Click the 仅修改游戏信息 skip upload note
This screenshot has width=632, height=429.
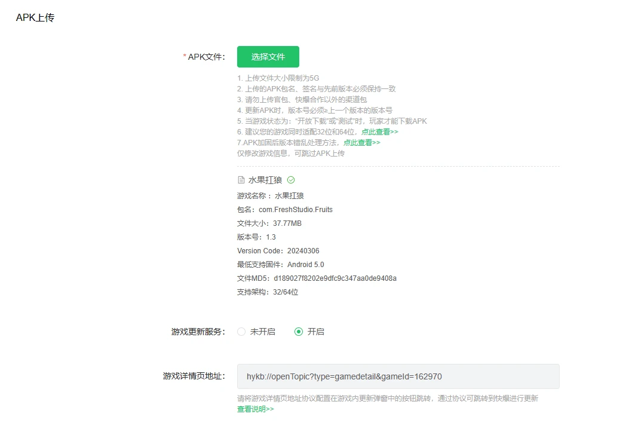point(291,154)
